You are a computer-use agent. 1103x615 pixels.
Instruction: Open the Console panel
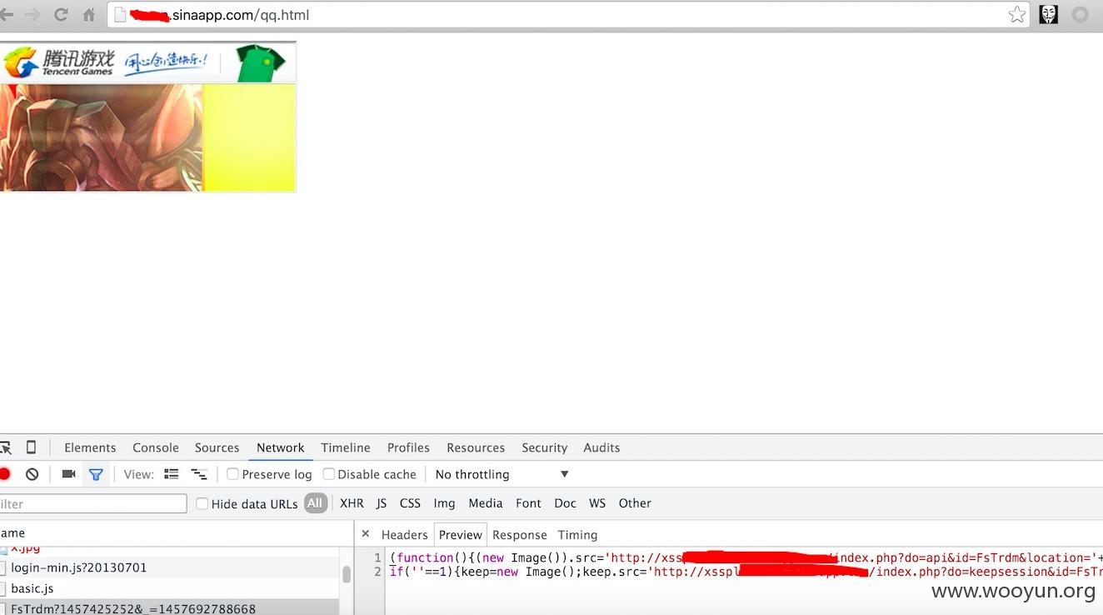click(156, 447)
